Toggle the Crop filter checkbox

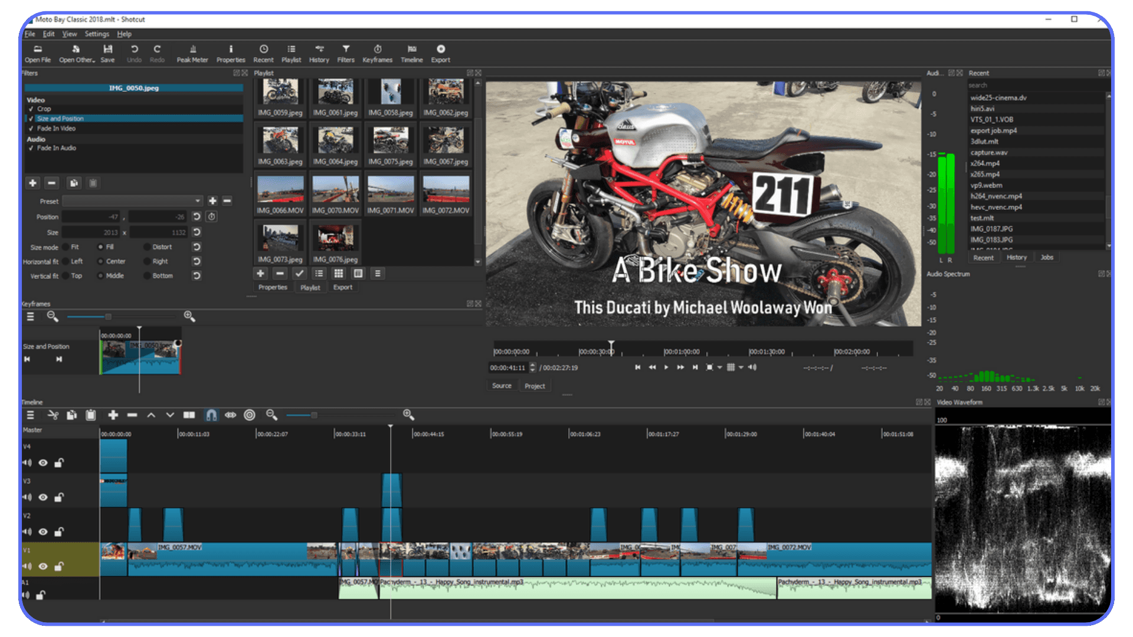coord(31,109)
